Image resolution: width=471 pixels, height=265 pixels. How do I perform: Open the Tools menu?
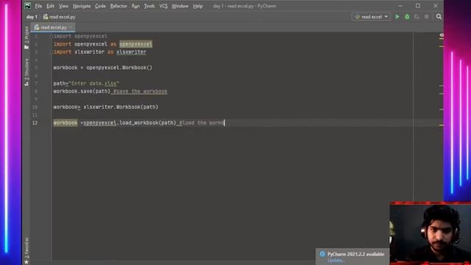[149, 6]
